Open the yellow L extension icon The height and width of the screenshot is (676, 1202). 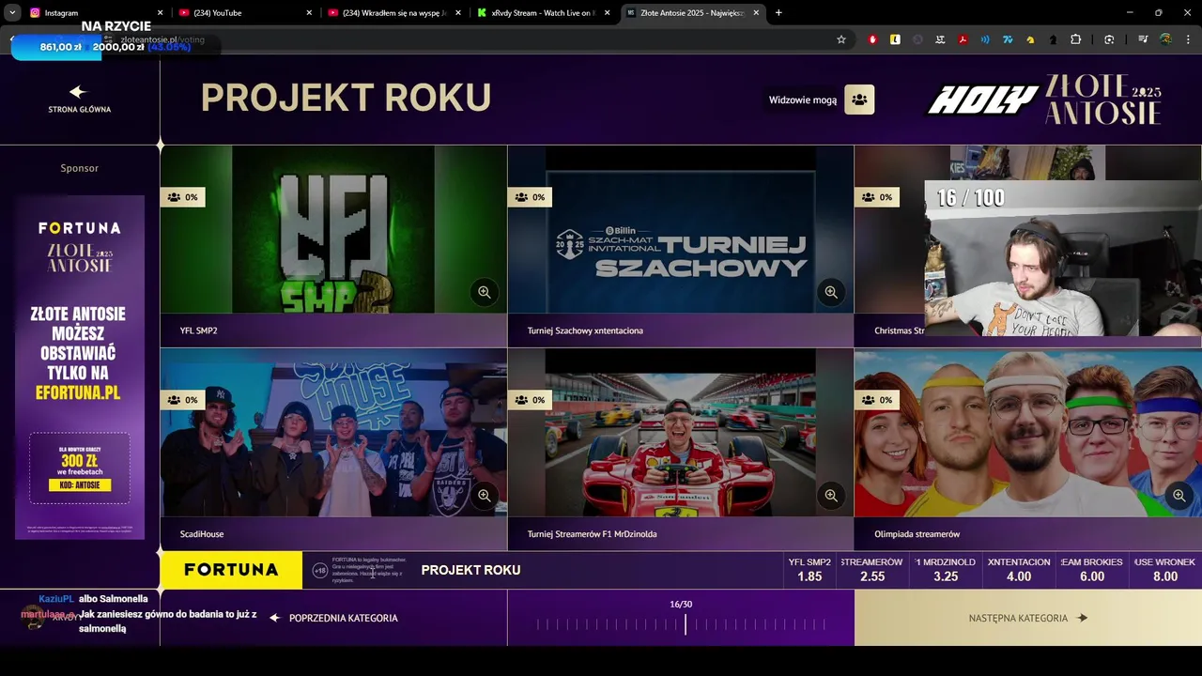[895, 39]
